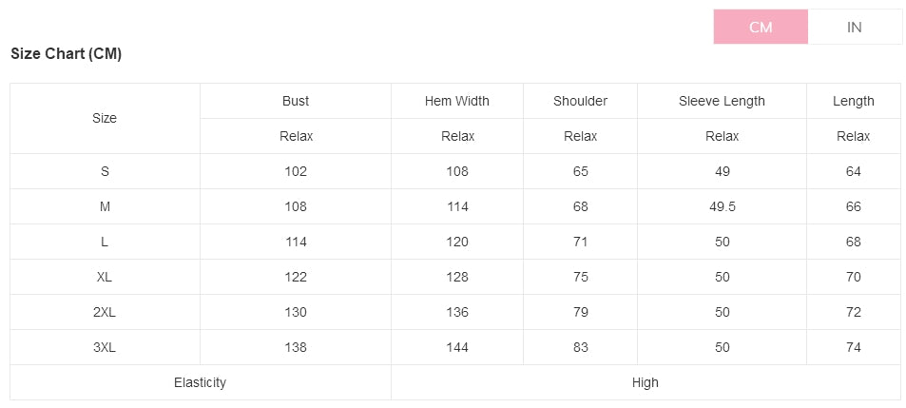Click the XL size row label
Screen dimensions: 906x408
pyautogui.click(x=105, y=277)
